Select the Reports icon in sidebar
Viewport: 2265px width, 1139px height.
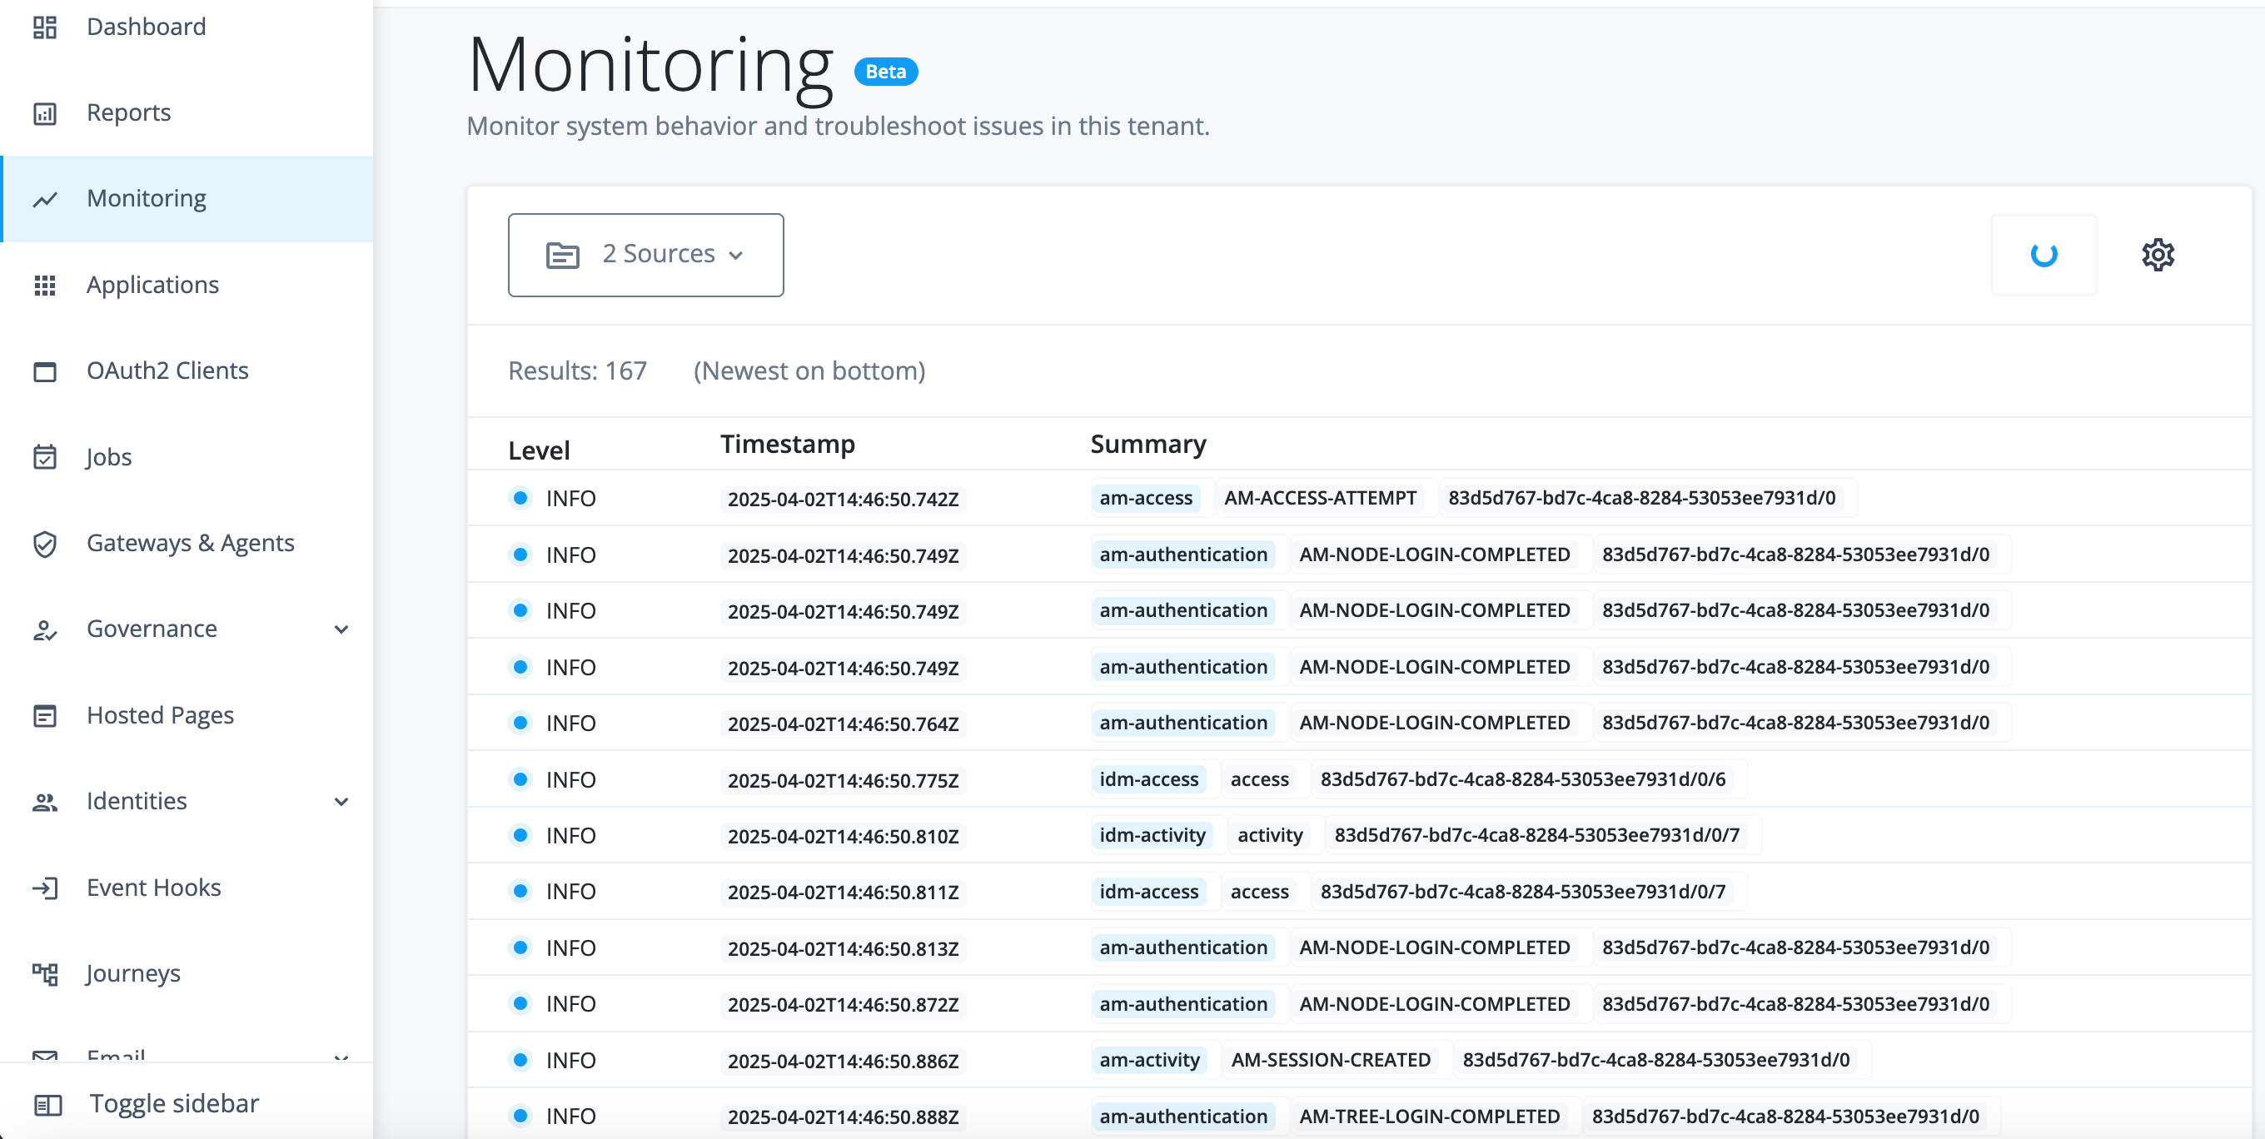[45, 113]
